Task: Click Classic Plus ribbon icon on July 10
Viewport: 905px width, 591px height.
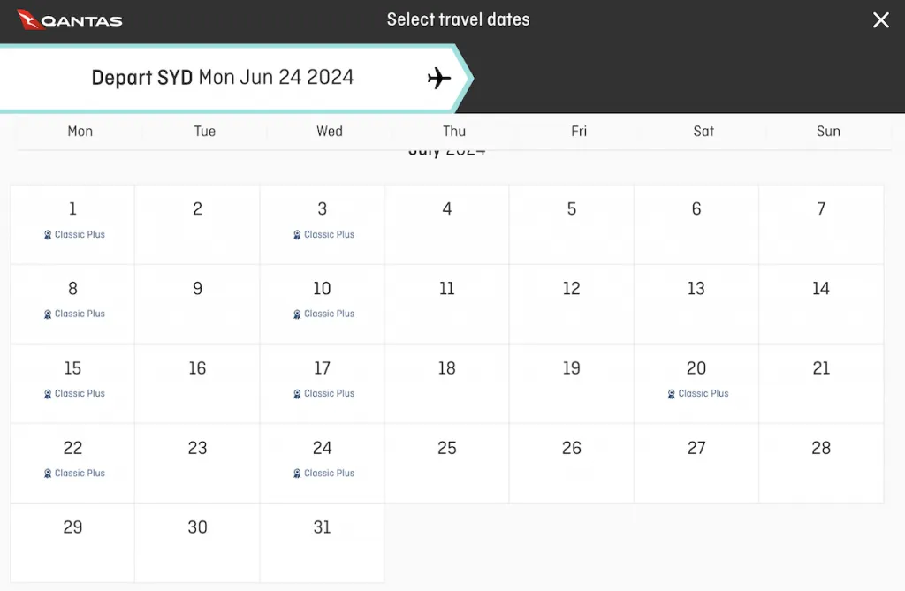Action: pos(297,314)
